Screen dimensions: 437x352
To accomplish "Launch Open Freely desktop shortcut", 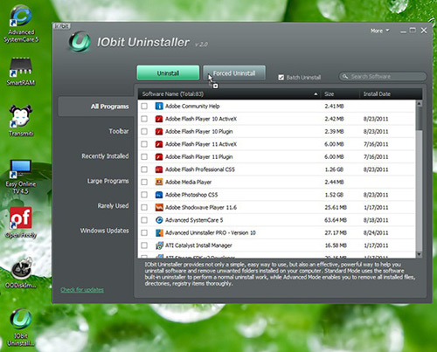I will (x=20, y=223).
